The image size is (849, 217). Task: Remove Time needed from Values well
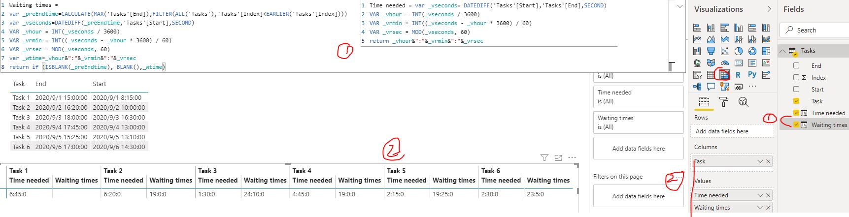pyautogui.click(x=768, y=195)
